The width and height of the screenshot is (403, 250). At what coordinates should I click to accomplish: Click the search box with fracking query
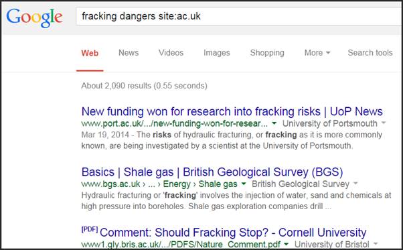coord(239,16)
